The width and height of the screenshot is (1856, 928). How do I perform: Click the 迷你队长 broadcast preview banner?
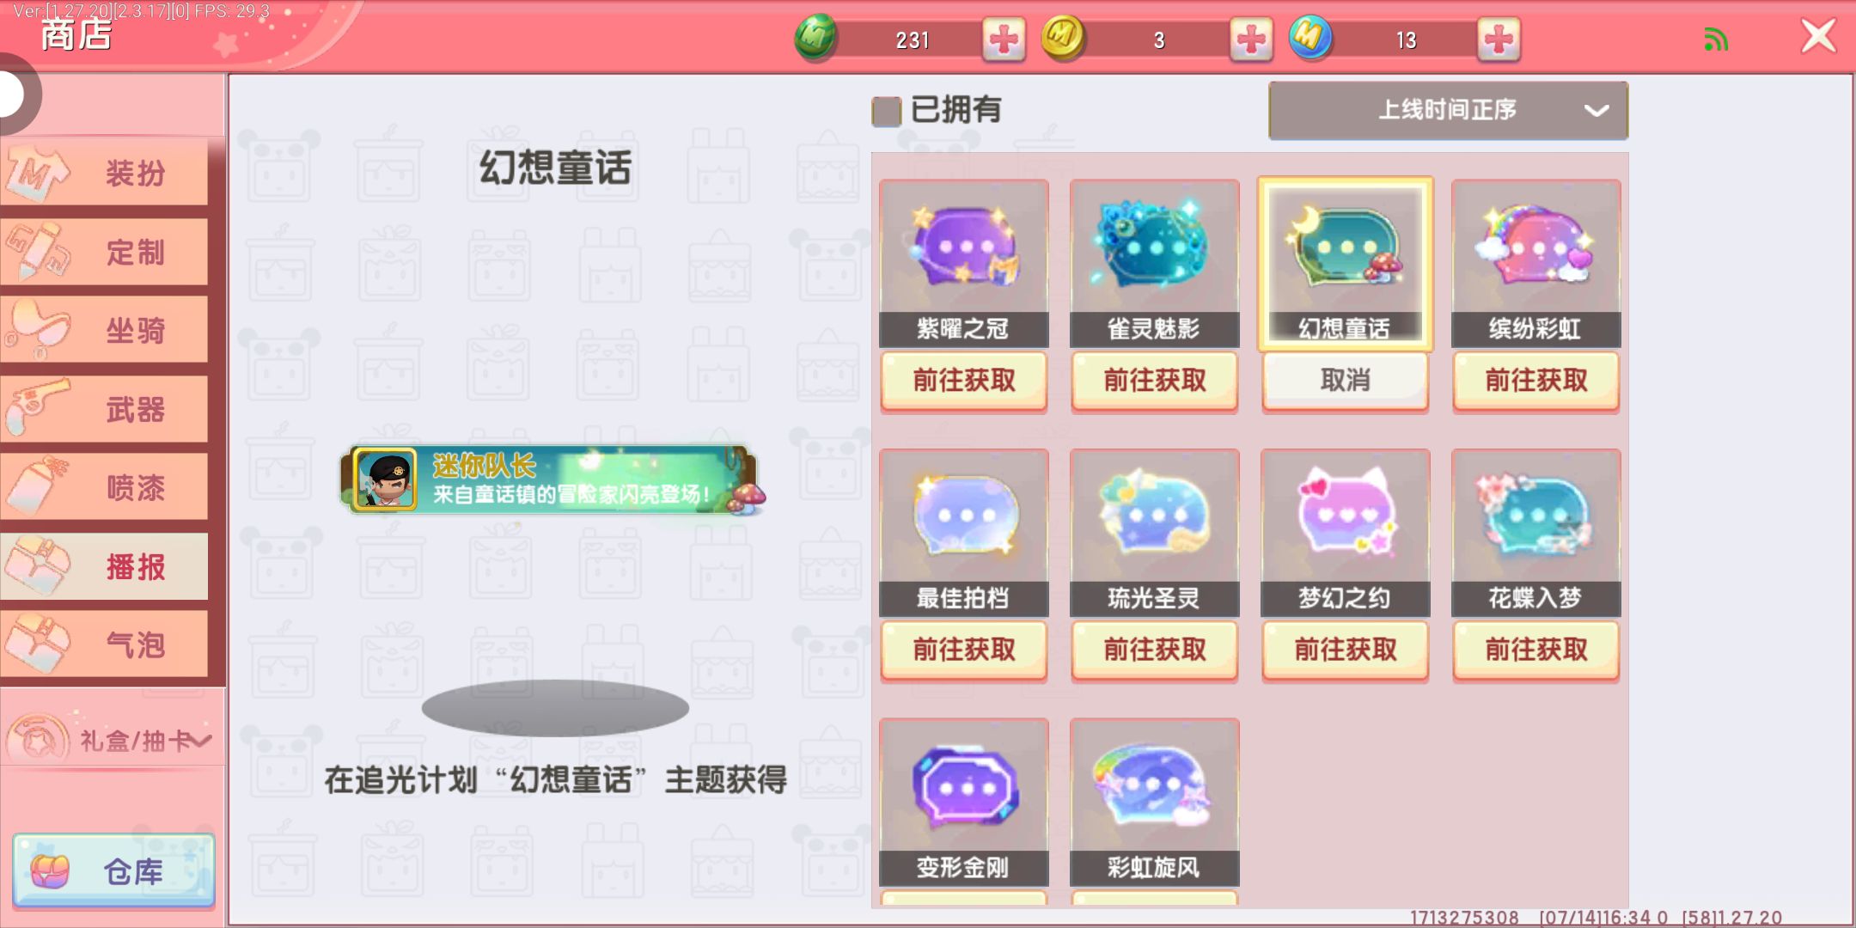click(x=552, y=480)
